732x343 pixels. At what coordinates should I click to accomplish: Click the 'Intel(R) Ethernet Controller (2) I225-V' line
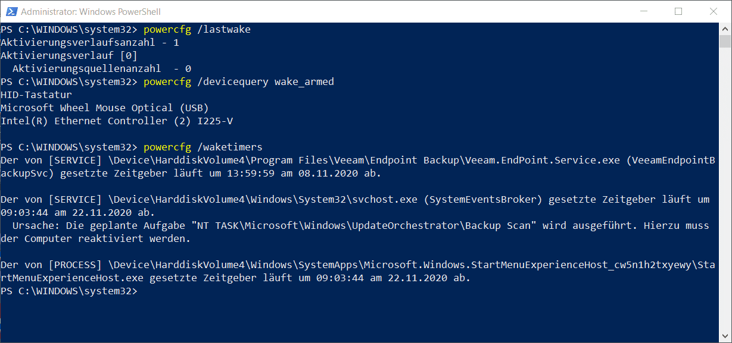coord(117,121)
